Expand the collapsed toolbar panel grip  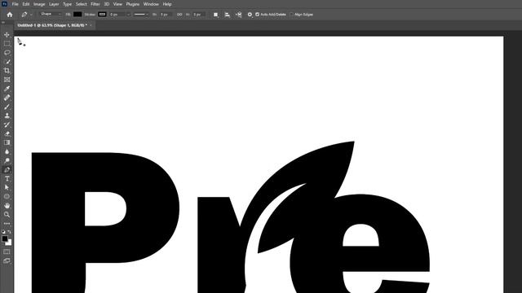(3, 23)
